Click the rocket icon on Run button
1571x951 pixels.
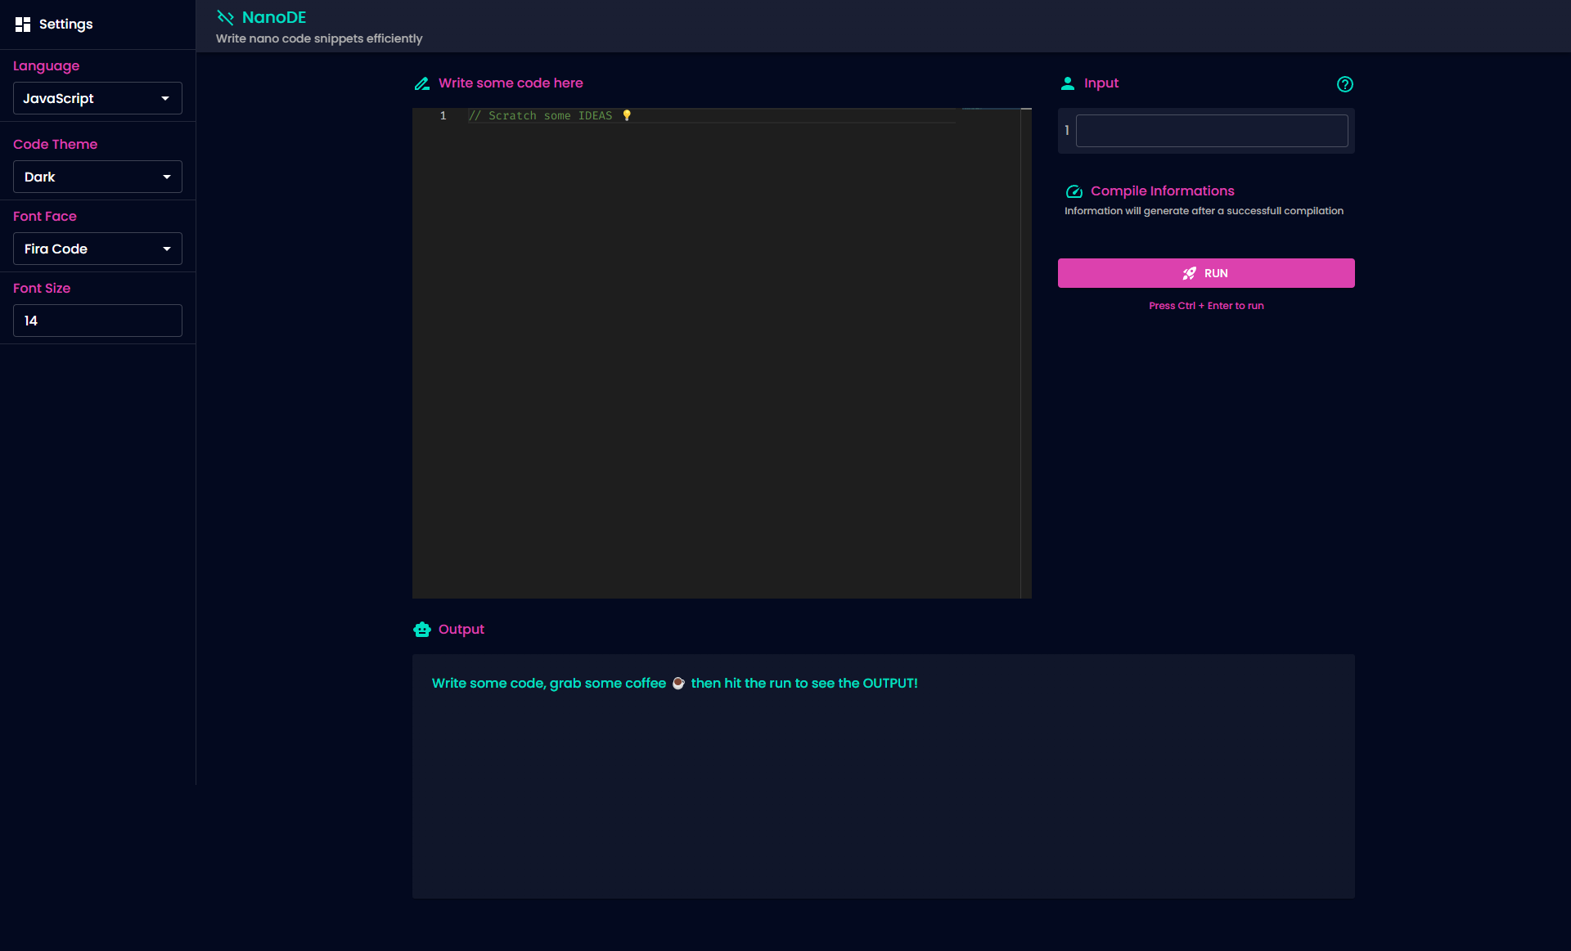coord(1189,273)
